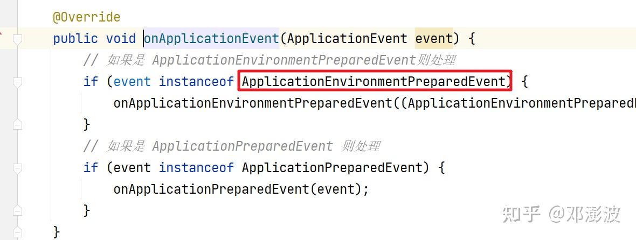Place cursor on onApplicationEvent method name

[x=211, y=39]
